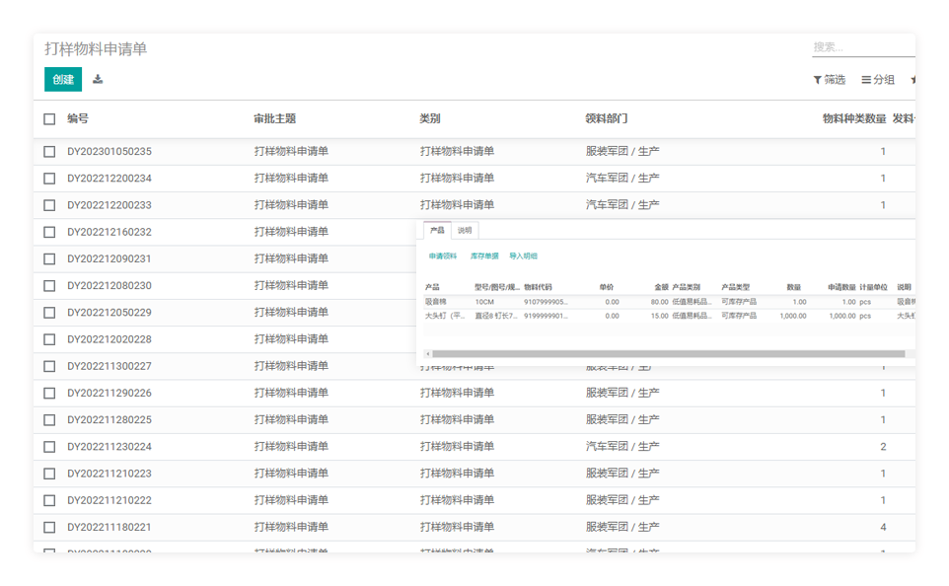Image resolution: width=949 pixels, height=586 pixels.
Task: Open the 吸音棉 product row
Action: pyautogui.click(x=436, y=302)
